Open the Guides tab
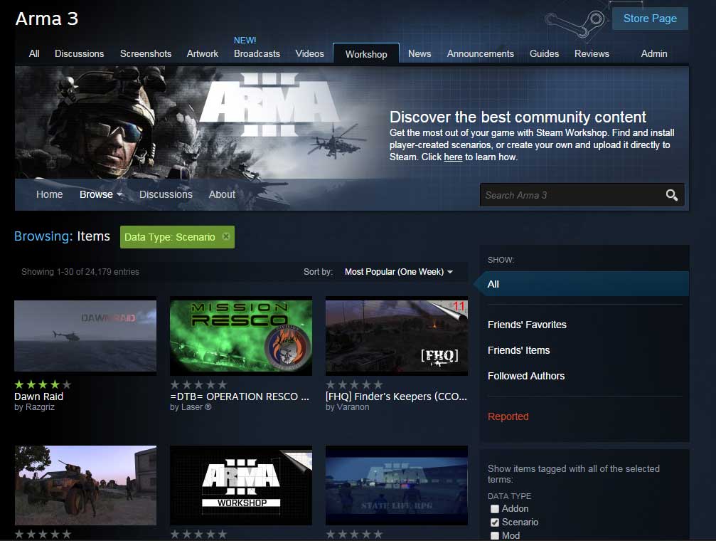 tap(545, 53)
